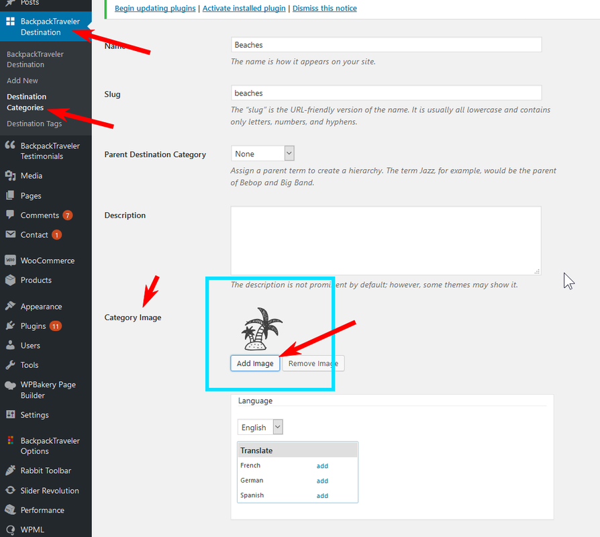600x537 pixels.
Task: Click the Settings sliders icon
Action: [x=10, y=415]
